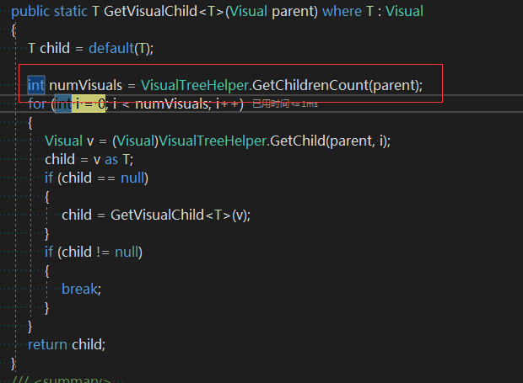Click the 'Visual v' variable declaration type
Image resolution: width=523 pixels, height=383 pixels.
(64, 141)
